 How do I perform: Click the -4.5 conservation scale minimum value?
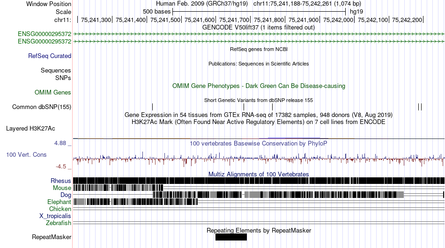pos(61,167)
